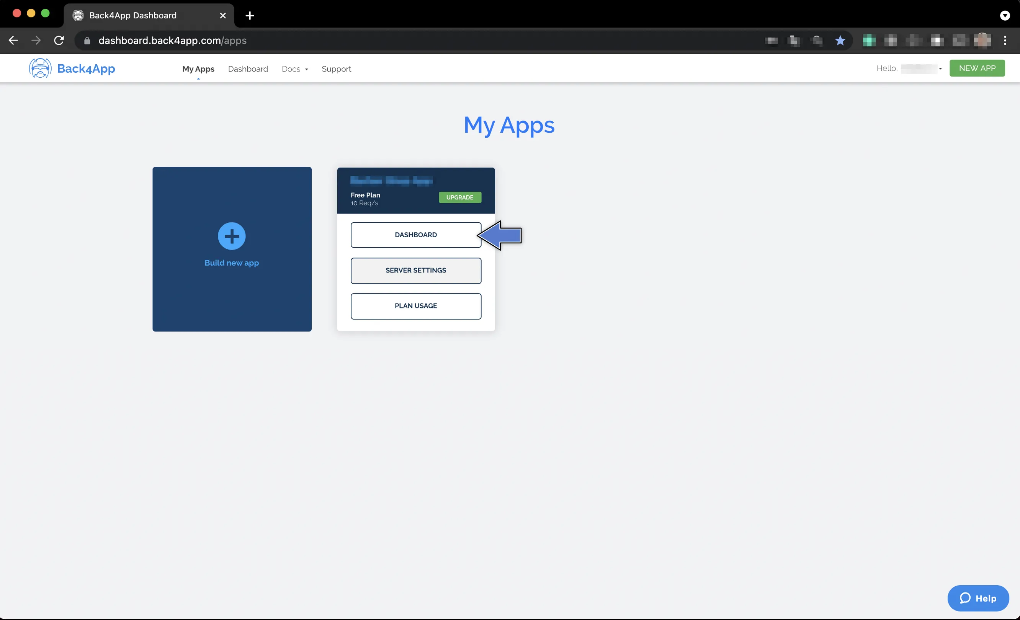Click the blue plus circle icon
Viewport: 1020px width, 620px height.
[232, 237]
